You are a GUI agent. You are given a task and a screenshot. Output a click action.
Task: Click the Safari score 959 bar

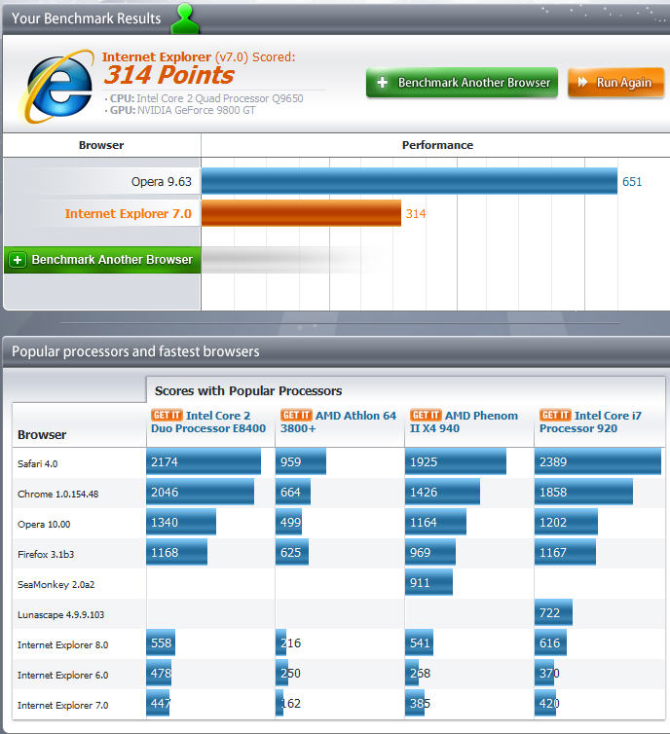301,462
